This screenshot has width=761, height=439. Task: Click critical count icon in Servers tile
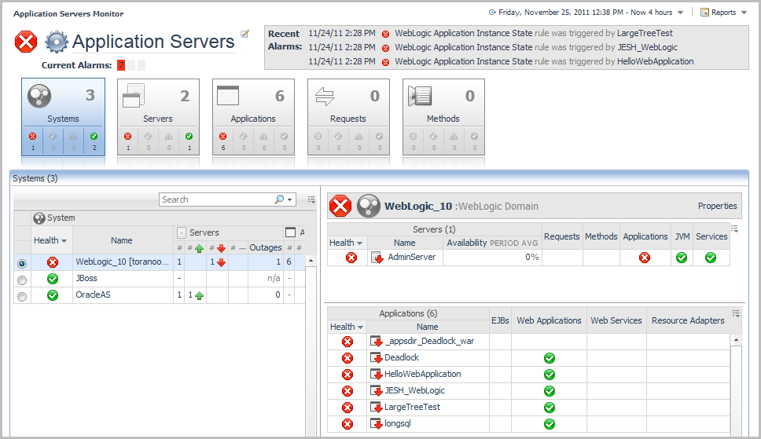pyautogui.click(x=127, y=137)
